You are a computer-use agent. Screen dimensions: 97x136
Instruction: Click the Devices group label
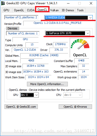(x=12, y=28)
